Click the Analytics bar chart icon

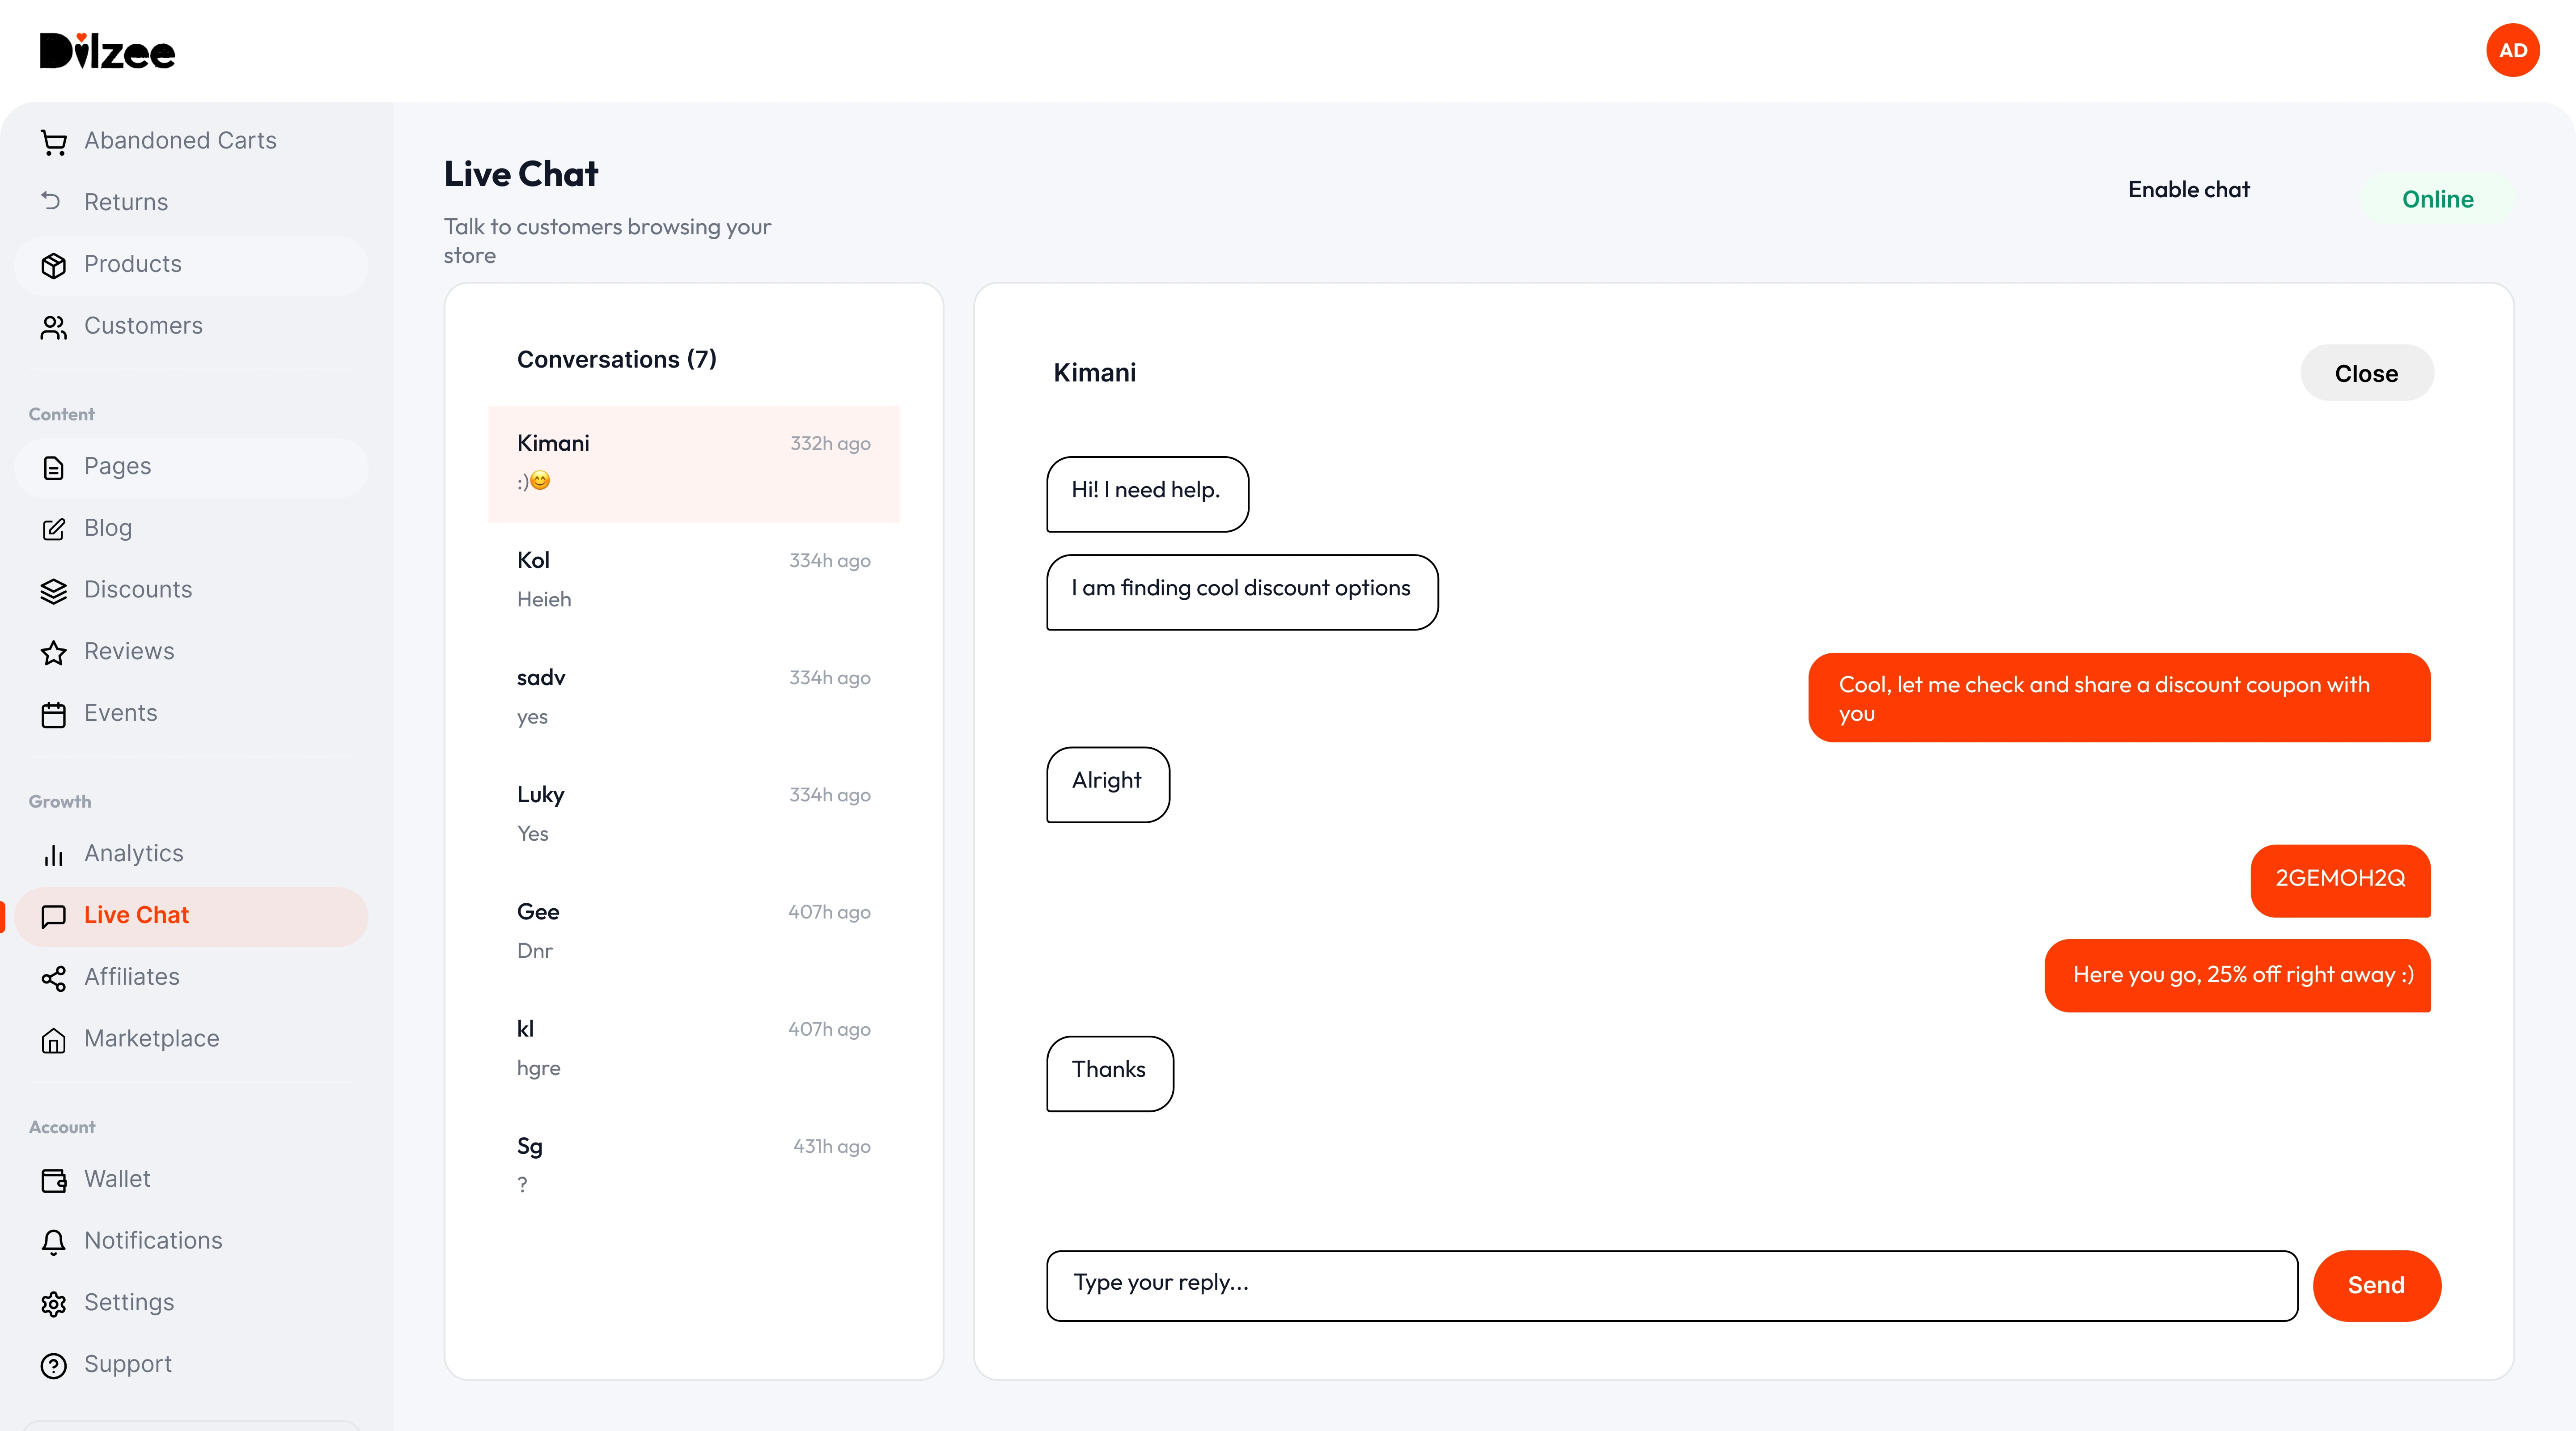(x=54, y=855)
